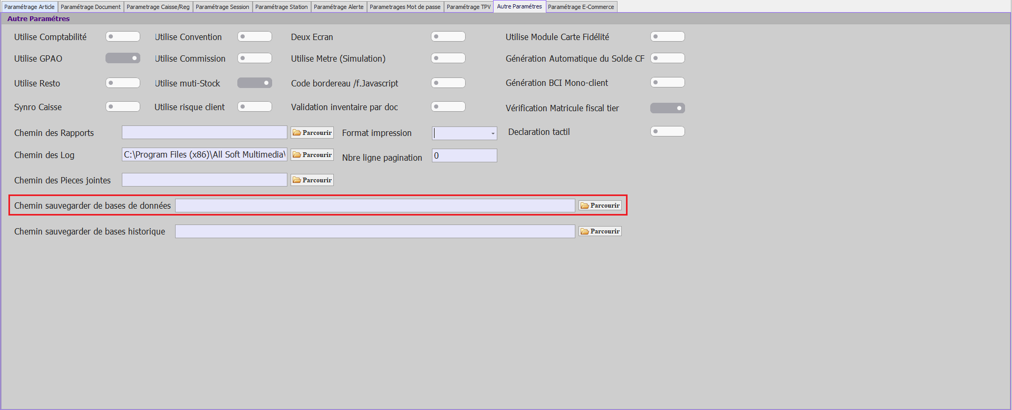This screenshot has width=1012, height=410.
Task: Click Parcourir for bases de données path
Action: pos(600,206)
